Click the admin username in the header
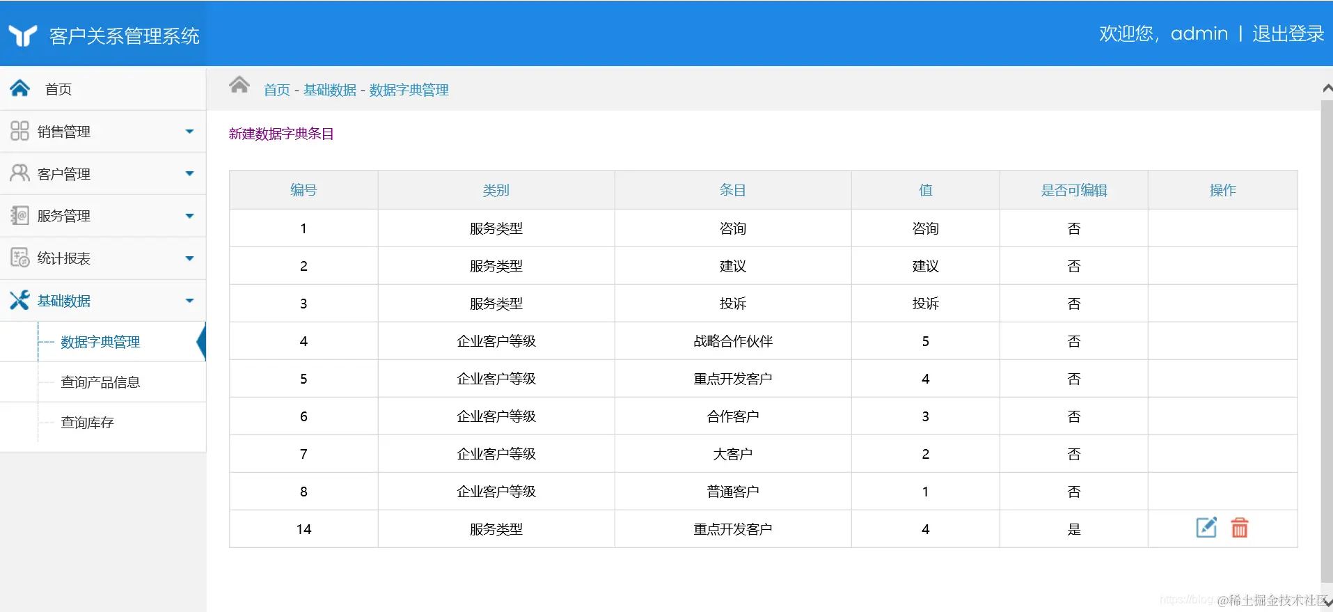The width and height of the screenshot is (1333, 612). pyautogui.click(x=1199, y=33)
